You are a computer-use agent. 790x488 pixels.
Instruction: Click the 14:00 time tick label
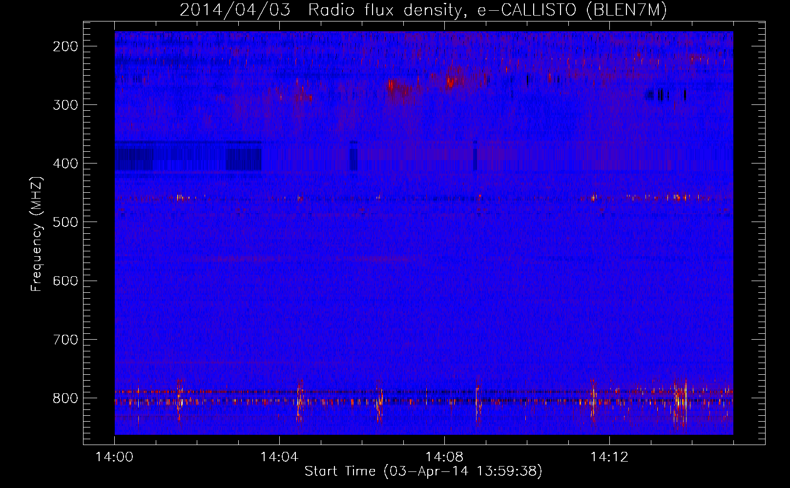coord(114,457)
